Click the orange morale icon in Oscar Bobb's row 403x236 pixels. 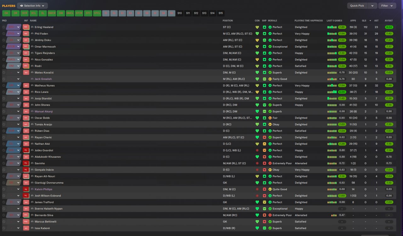click(270, 118)
